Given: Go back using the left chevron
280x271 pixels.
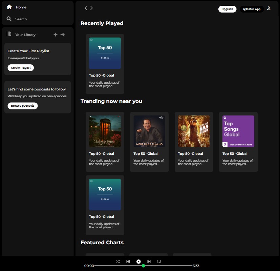Looking at the screenshot, I should [86, 8].
